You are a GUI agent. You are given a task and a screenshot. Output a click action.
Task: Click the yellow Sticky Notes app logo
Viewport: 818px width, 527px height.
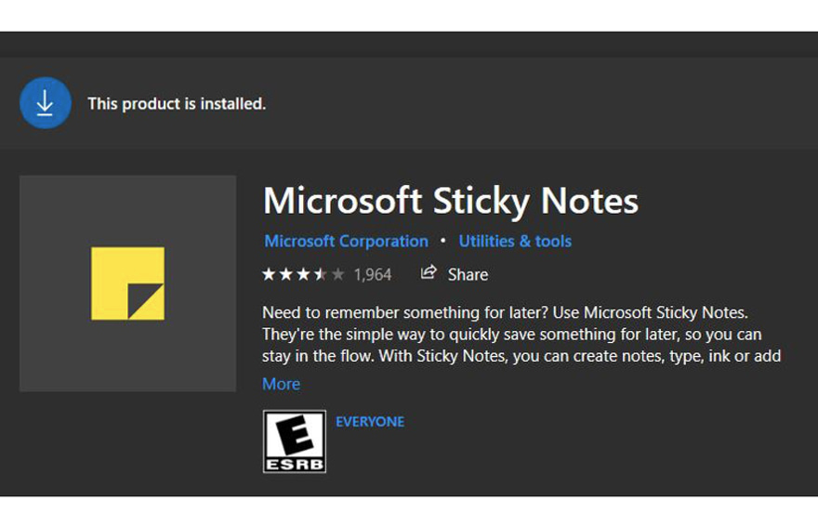(127, 283)
